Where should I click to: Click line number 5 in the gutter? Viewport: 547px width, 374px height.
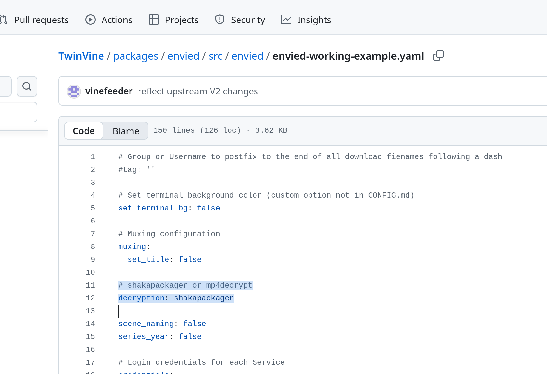(93, 208)
